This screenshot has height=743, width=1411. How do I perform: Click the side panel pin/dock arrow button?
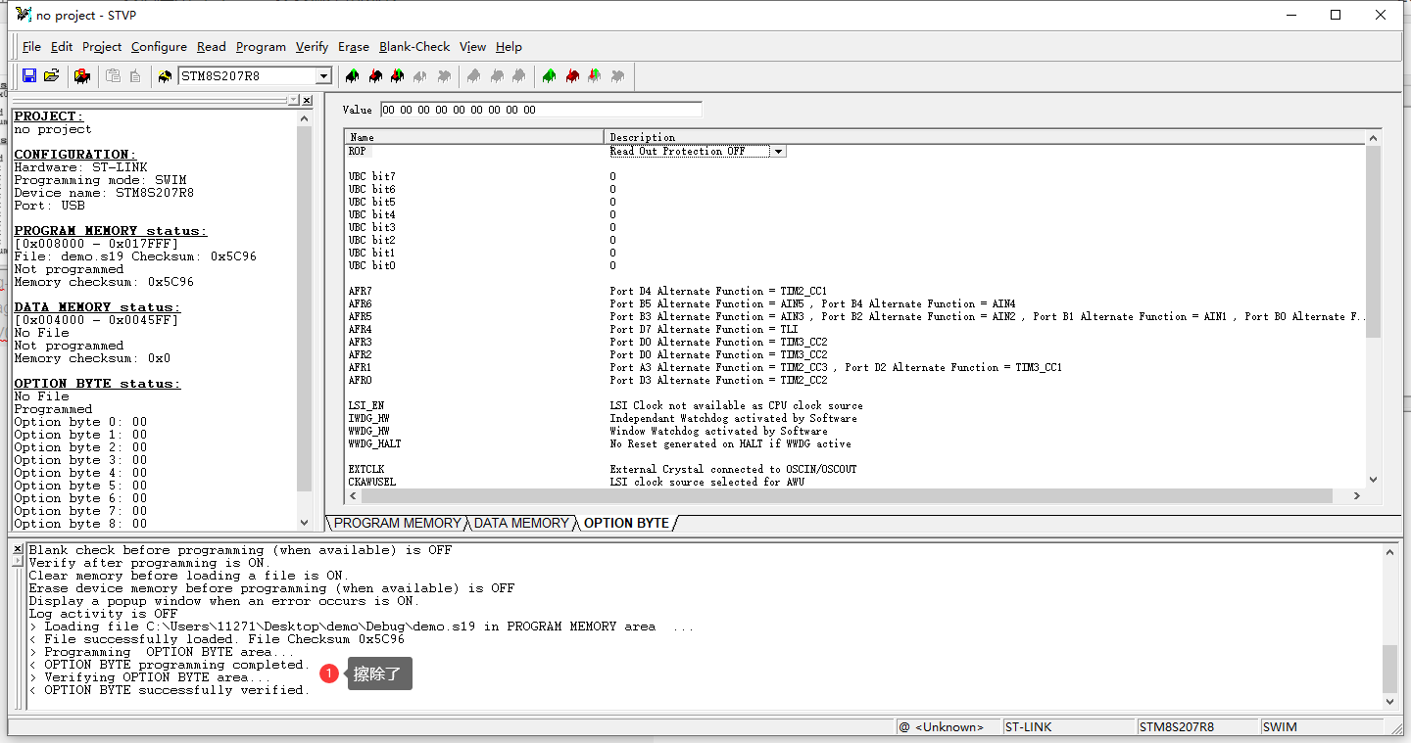[293, 100]
